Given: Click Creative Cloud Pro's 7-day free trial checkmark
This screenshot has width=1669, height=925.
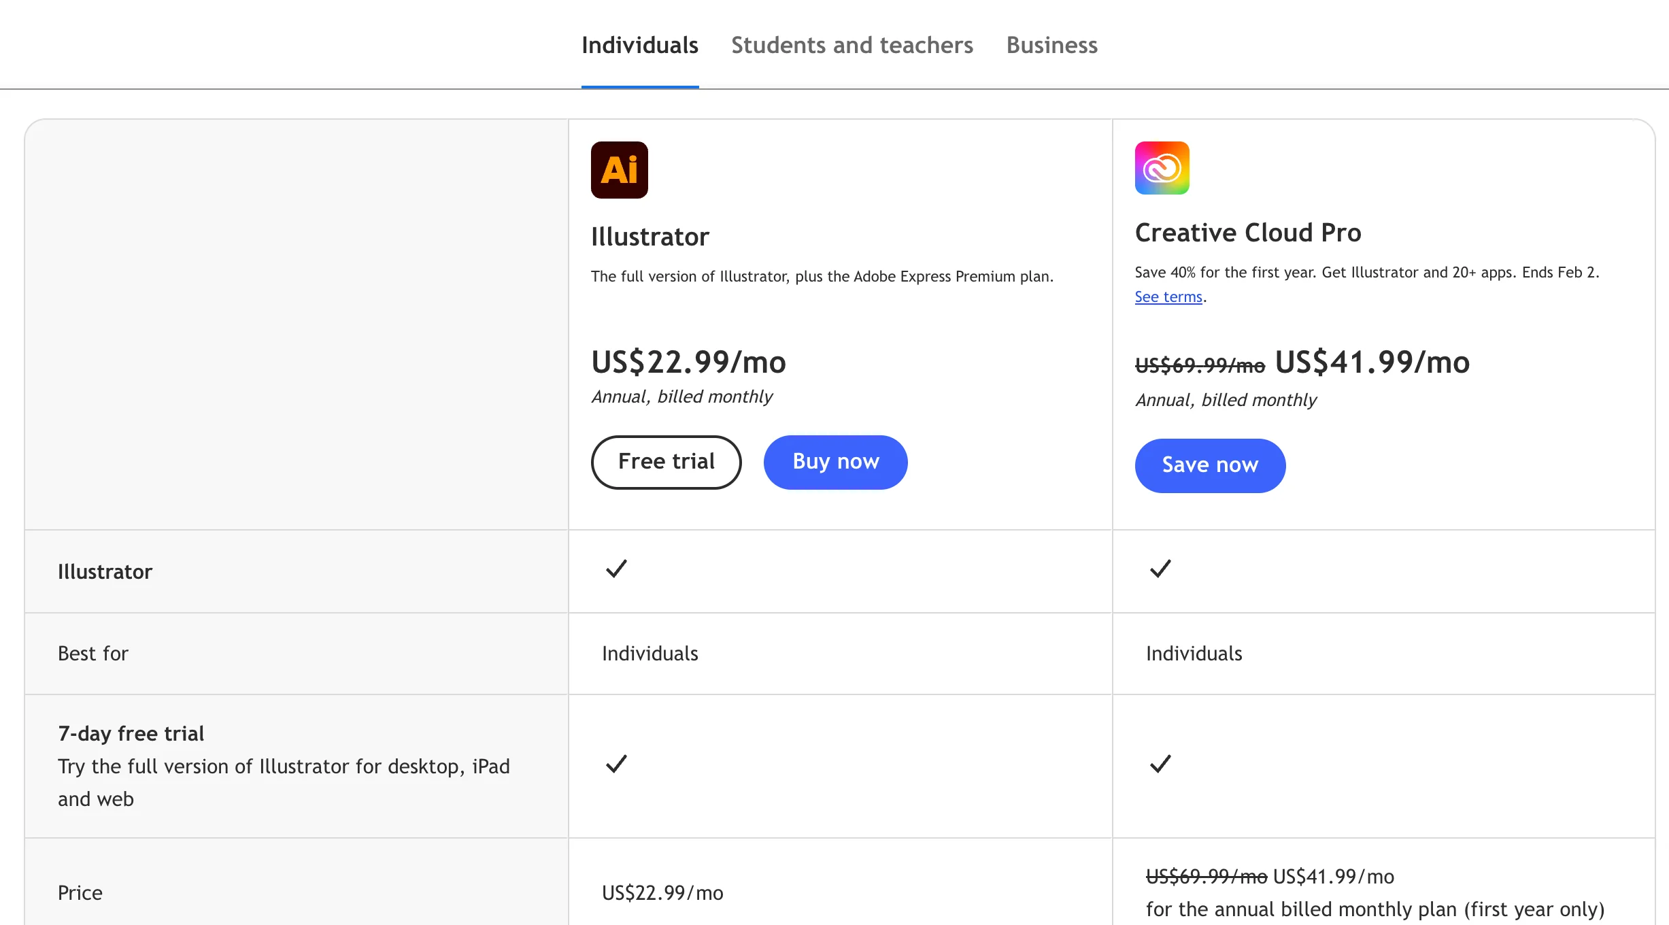Looking at the screenshot, I should (1160, 764).
